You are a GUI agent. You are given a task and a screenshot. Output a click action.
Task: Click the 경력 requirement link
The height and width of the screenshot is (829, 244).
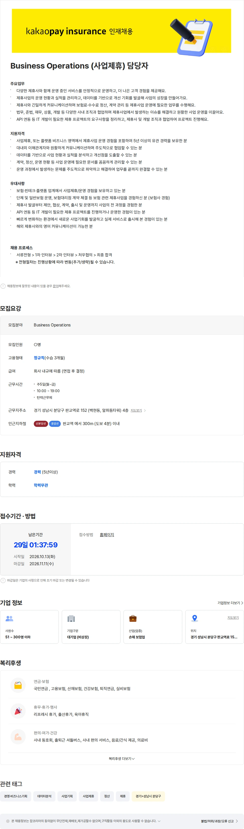pos(37,472)
